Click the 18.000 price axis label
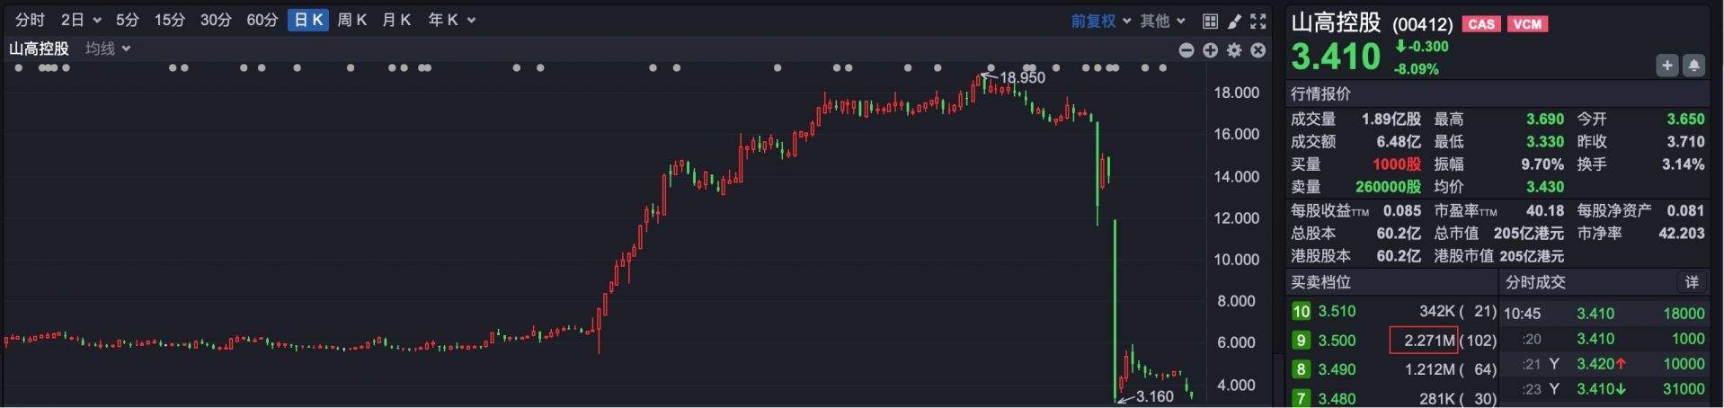Viewport: 1724px width, 408px height. (x=1237, y=93)
